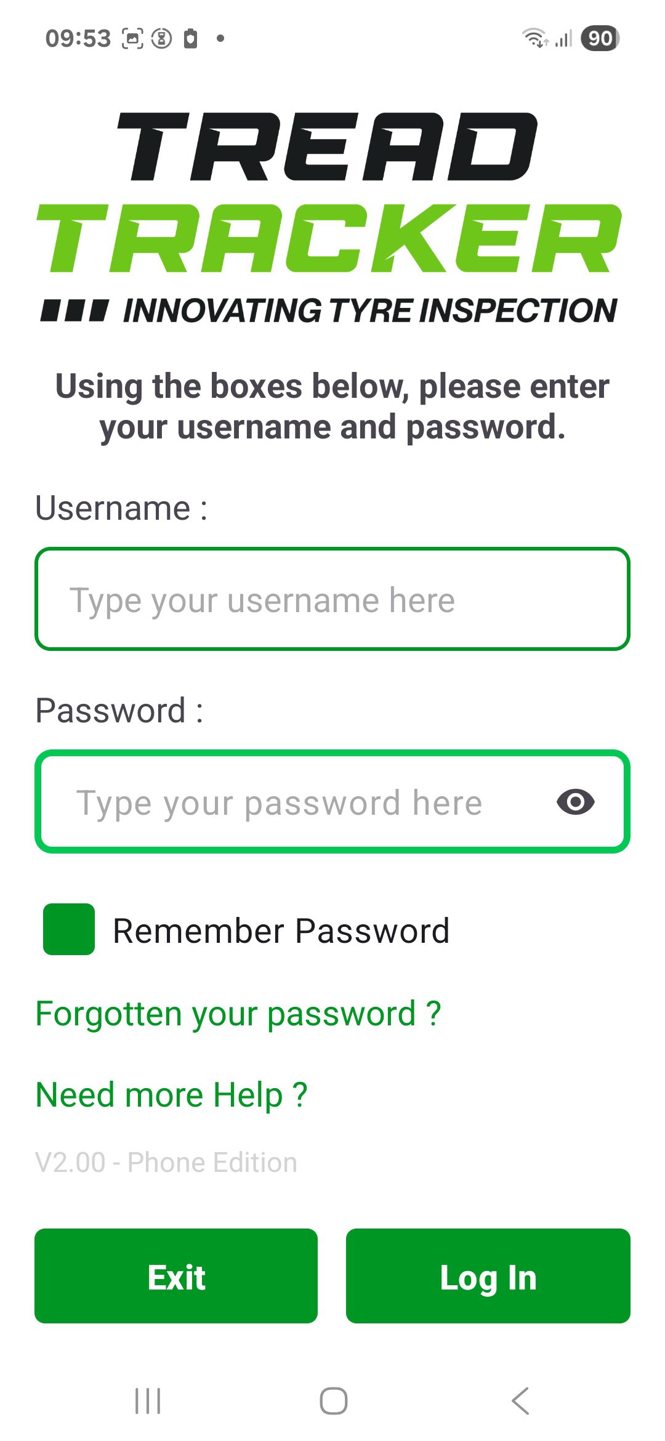Focus the username input field

click(x=332, y=599)
